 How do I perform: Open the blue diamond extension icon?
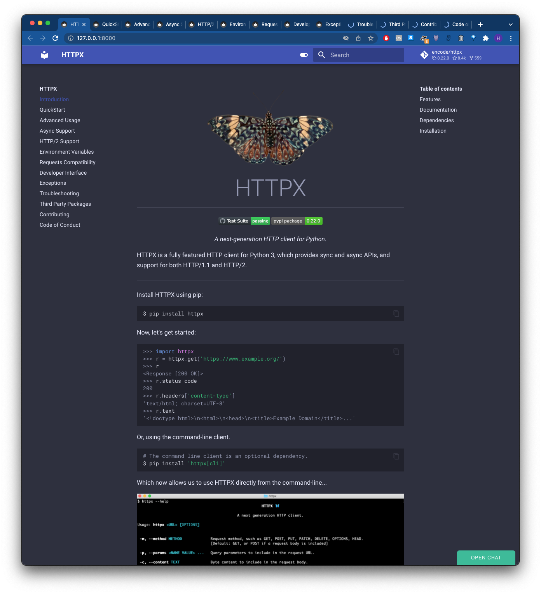(x=473, y=38)
